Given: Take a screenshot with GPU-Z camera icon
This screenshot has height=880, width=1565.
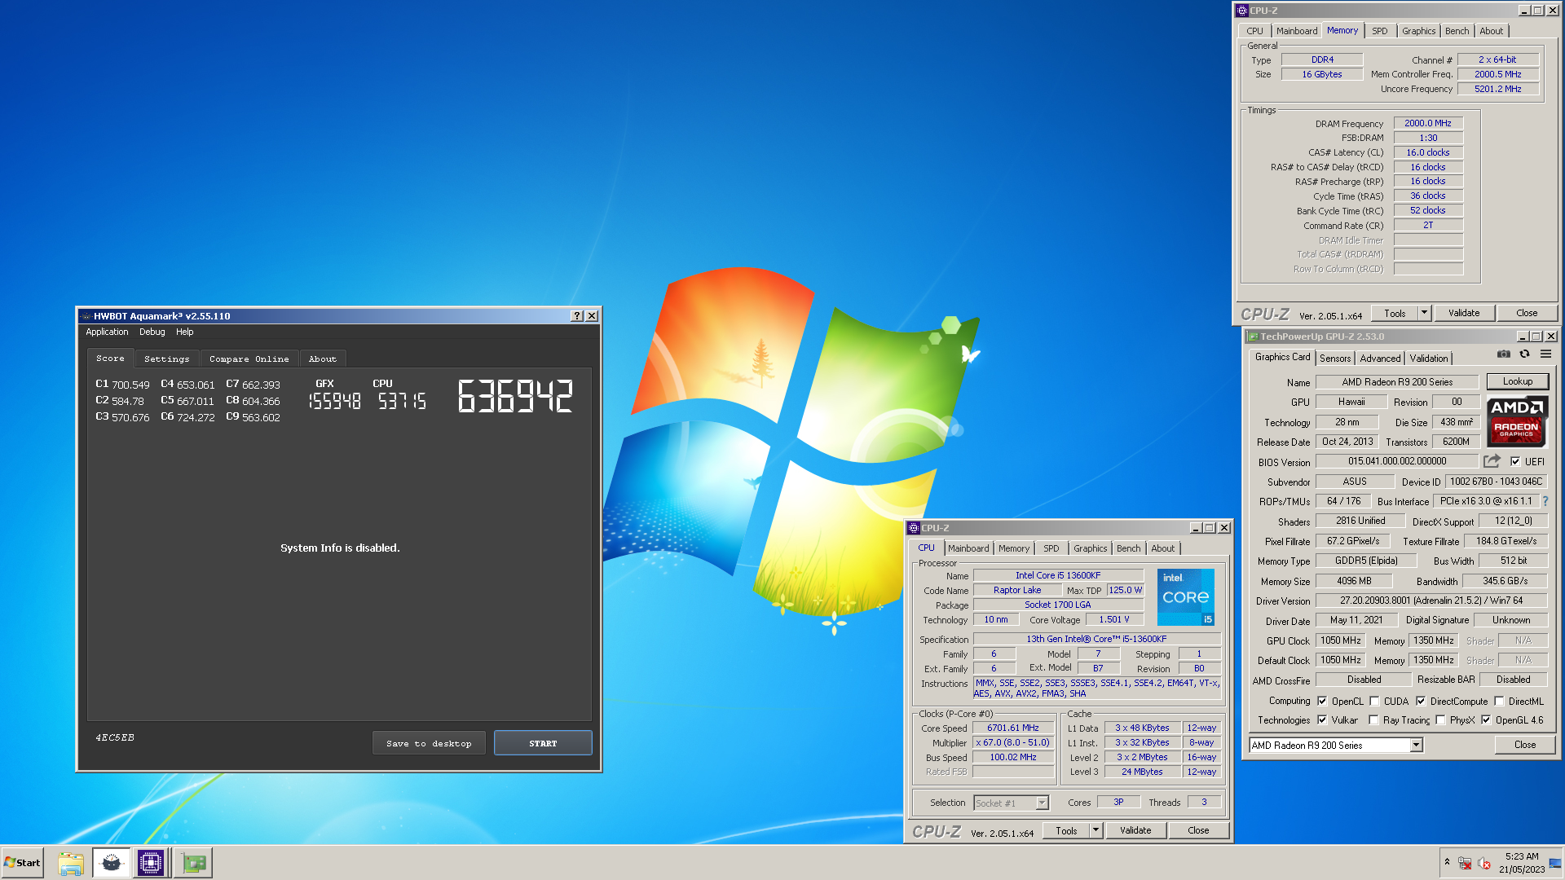Looking at the screenshot, I should tap(1504, 354).
